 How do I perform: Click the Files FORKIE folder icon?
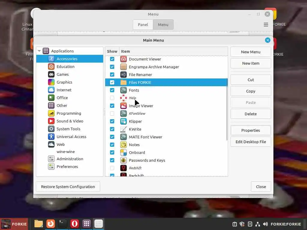click(x=123, y=82)
